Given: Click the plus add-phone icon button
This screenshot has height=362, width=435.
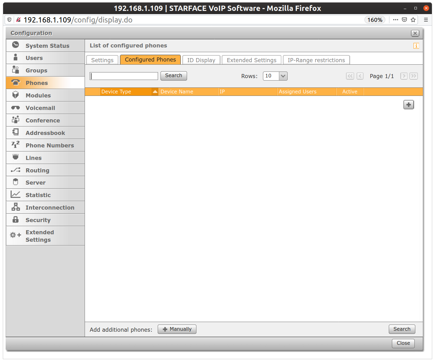Looking at the screenshot, I should [408, 105].
